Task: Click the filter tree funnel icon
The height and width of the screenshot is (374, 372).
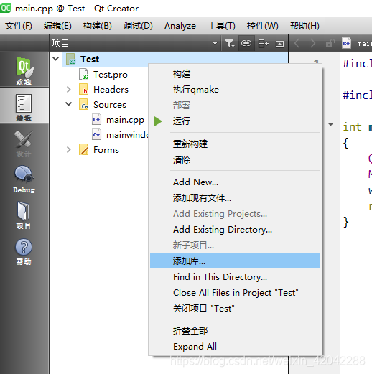Action: click(x=230, y=44)
